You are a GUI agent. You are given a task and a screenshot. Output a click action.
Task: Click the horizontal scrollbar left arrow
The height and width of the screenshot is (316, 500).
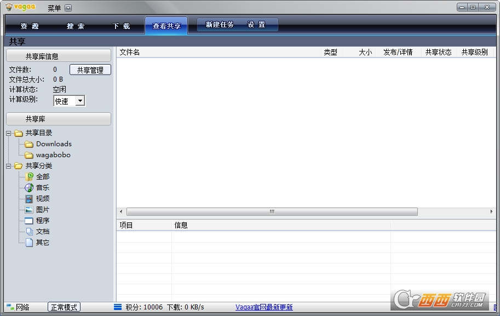pos(121,211)
